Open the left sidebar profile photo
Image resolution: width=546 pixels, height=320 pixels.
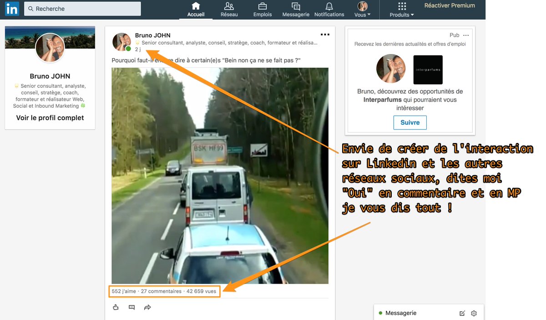click(50, 48)
